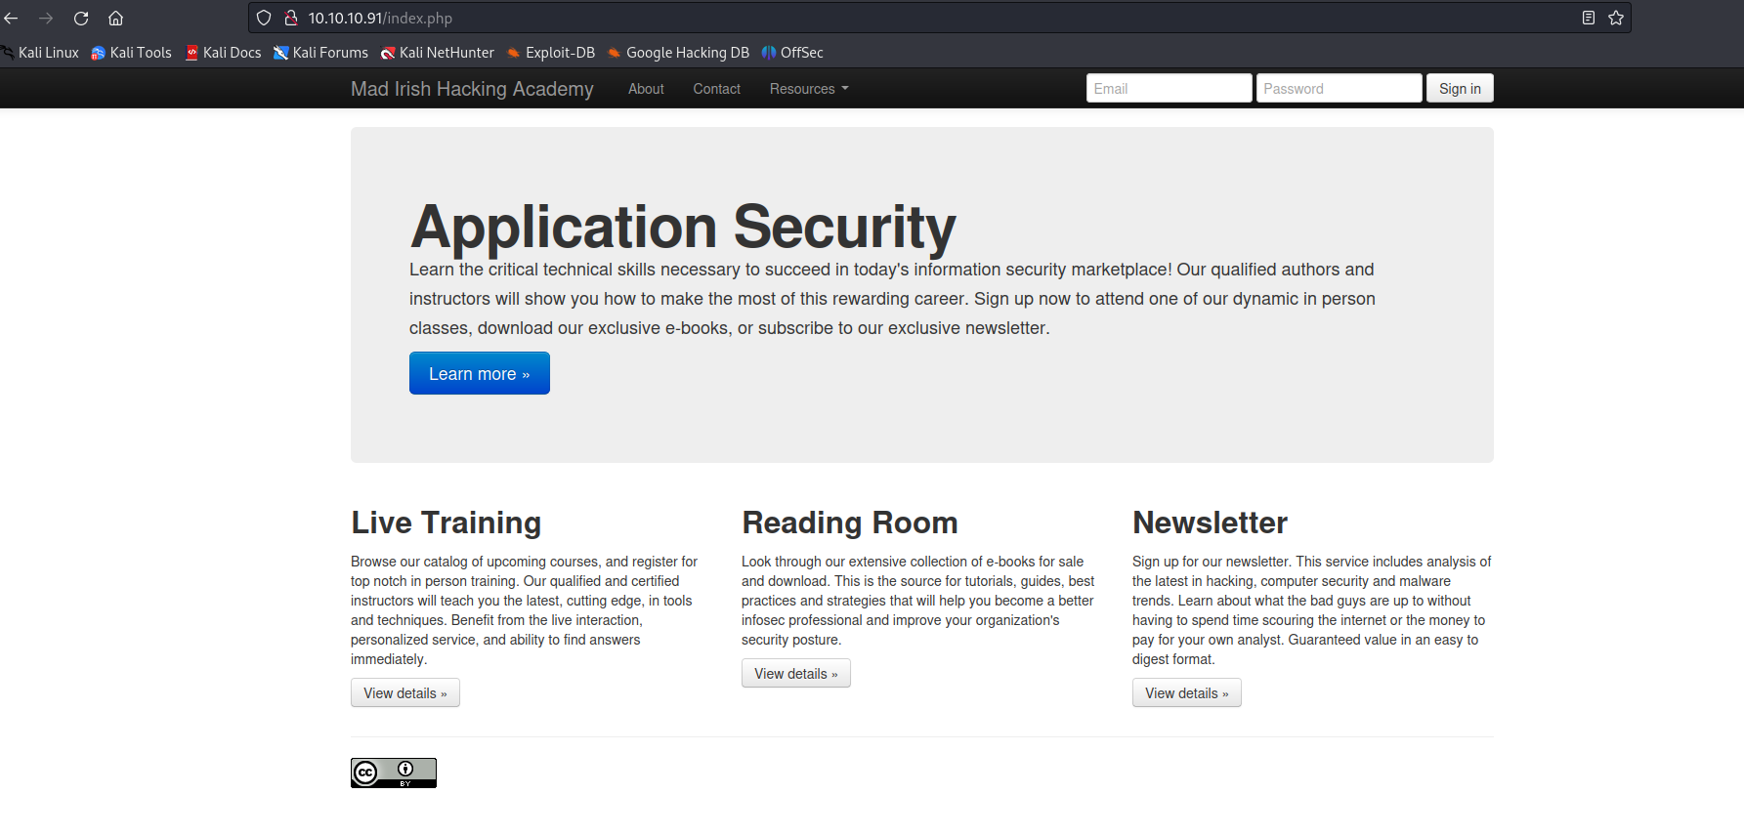
Task: Click the Newsletter heading
Action: click(1211, 522)
